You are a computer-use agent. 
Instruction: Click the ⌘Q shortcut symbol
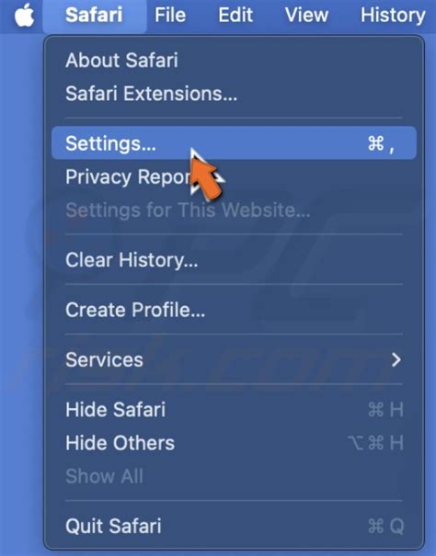click(x=386, y=527)
